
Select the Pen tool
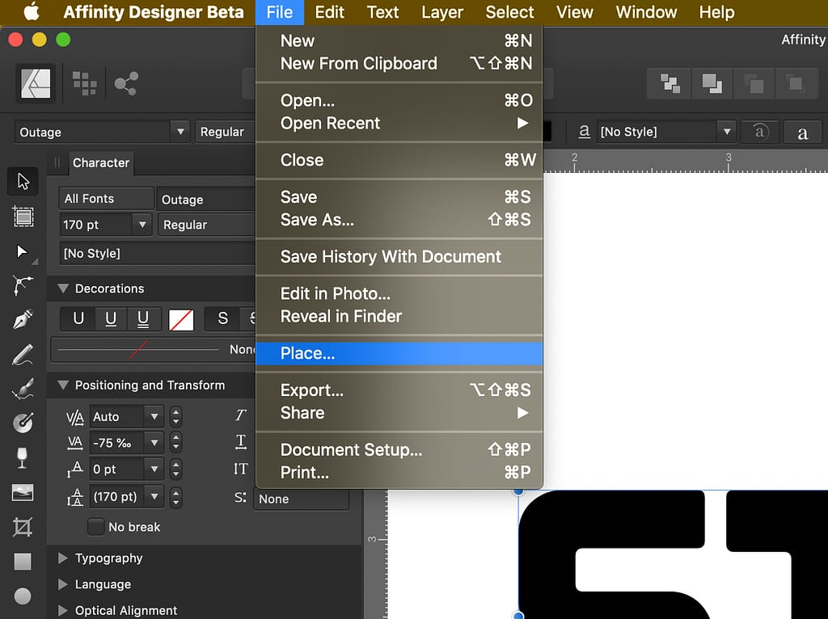[22, 319]
